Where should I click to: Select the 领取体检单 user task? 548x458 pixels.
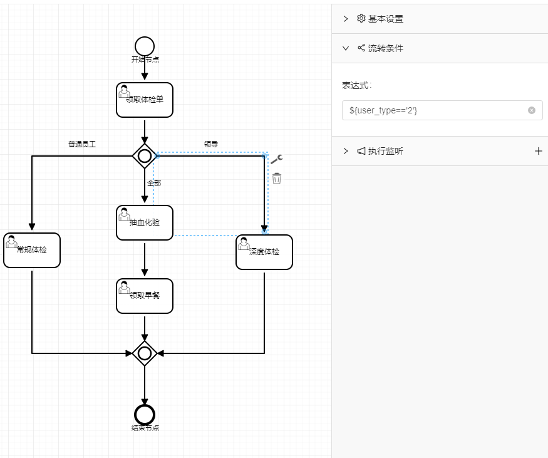(x=145, y=100)
